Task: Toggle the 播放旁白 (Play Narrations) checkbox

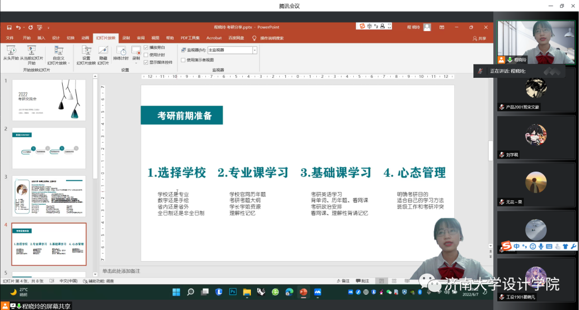Action: click(x=146, y=48)
